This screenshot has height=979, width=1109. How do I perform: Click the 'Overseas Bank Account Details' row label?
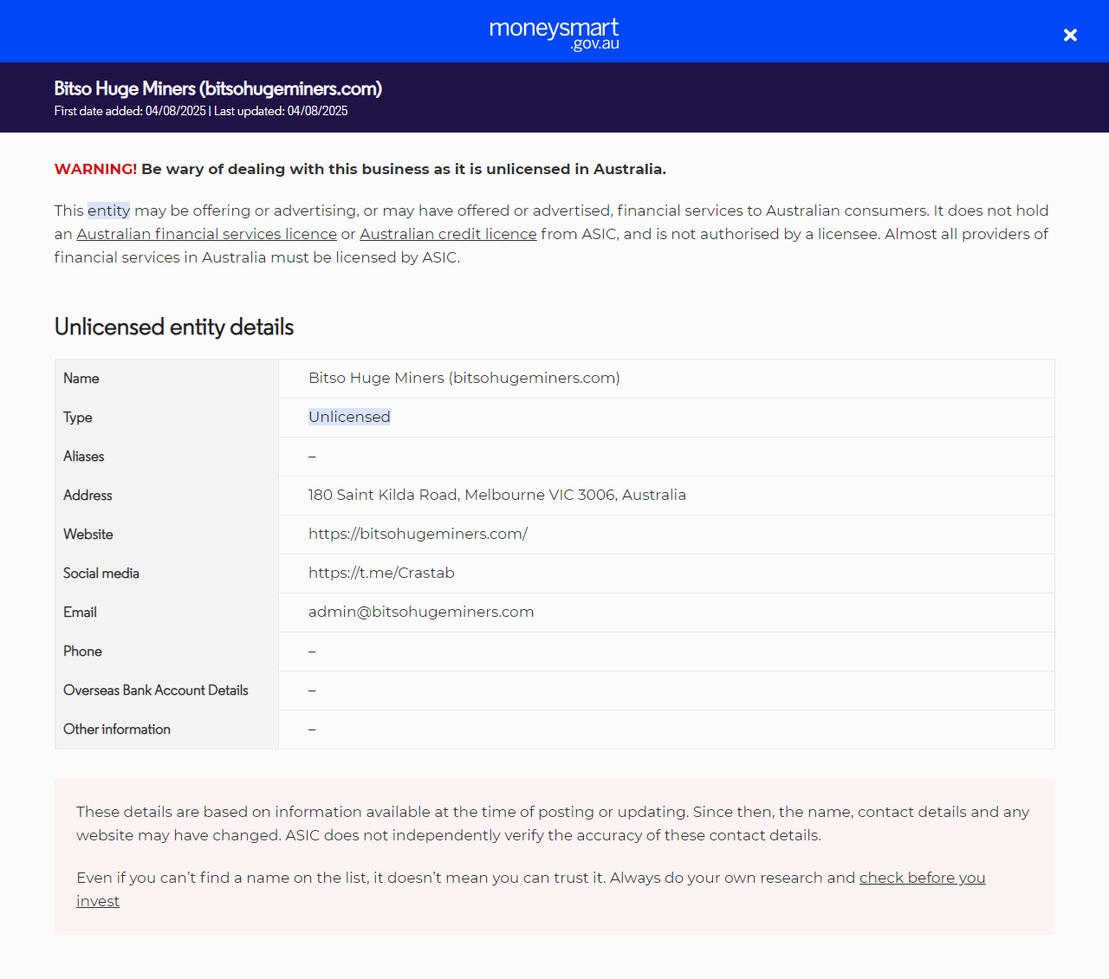[155, 690]
